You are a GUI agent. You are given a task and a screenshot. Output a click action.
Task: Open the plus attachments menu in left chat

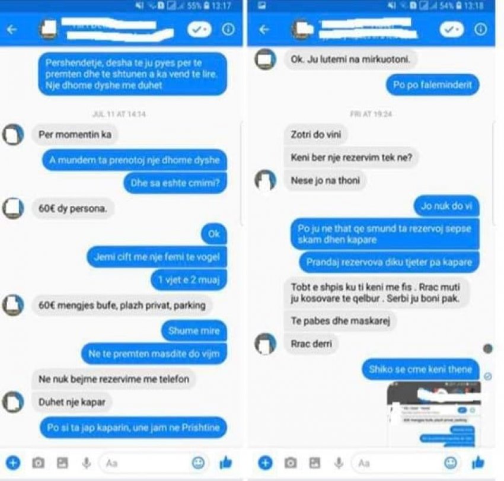[13, 463]
